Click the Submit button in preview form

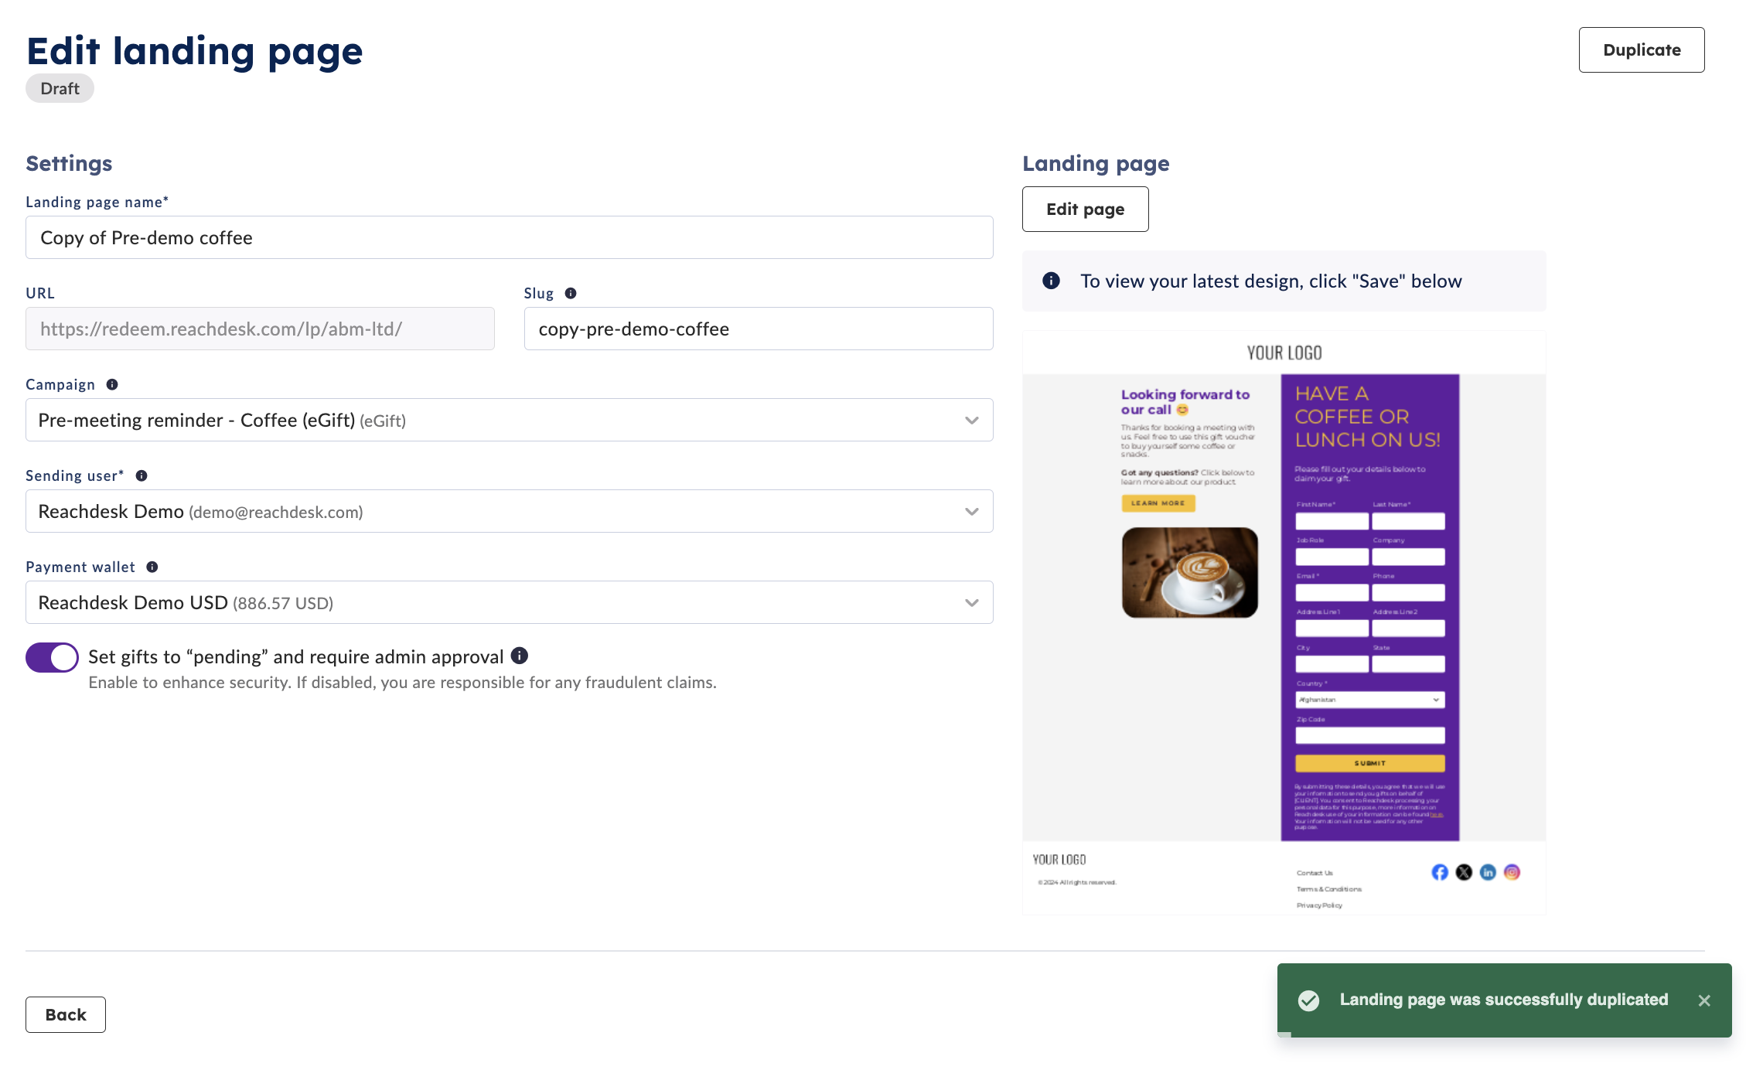point(1369,763)
